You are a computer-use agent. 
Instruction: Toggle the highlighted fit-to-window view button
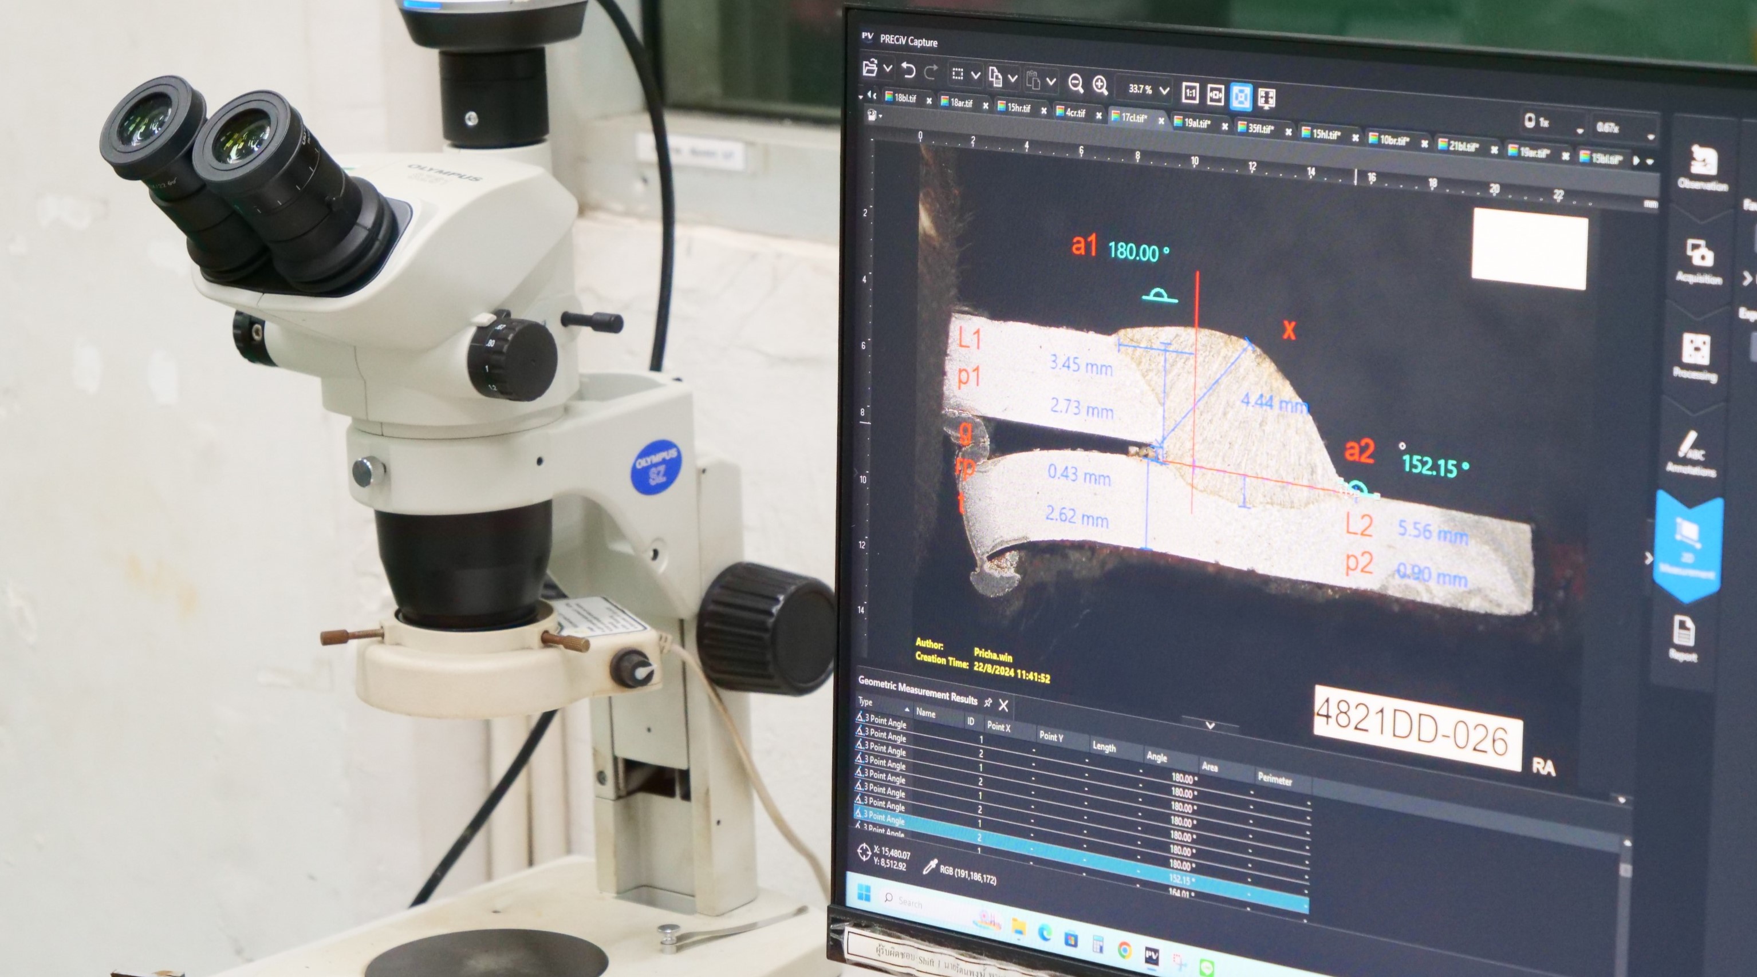point(1240,96)
